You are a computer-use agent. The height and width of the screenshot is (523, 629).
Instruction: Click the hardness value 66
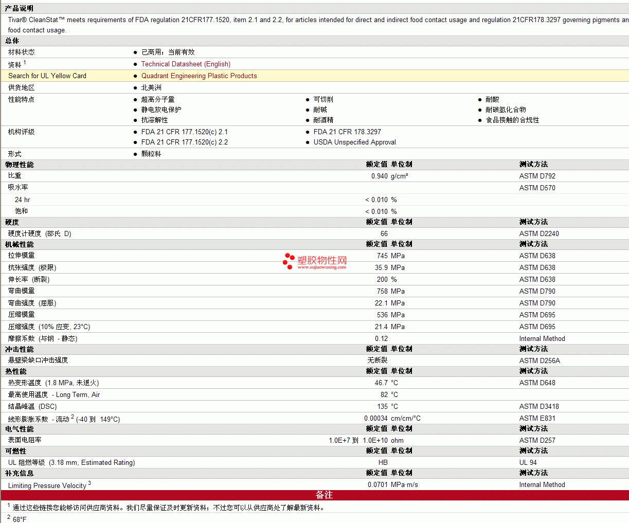point(384,233)
